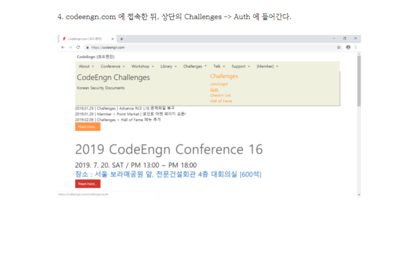Click the vertical scrollbar thumb
This screenshot has height=254, width=414.
(359, 81)
